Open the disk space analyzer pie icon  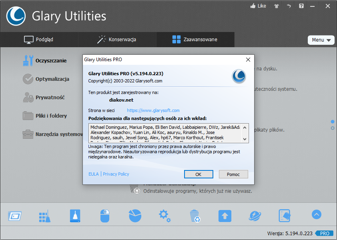135,216
